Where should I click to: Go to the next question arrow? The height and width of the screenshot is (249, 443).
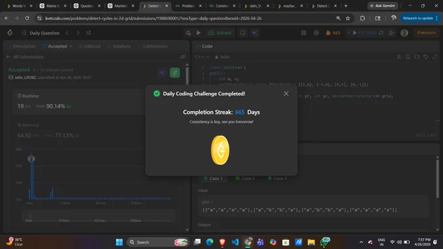(78, 33)
